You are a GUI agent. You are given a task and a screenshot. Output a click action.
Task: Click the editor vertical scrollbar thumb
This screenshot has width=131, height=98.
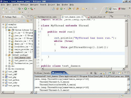126,34
